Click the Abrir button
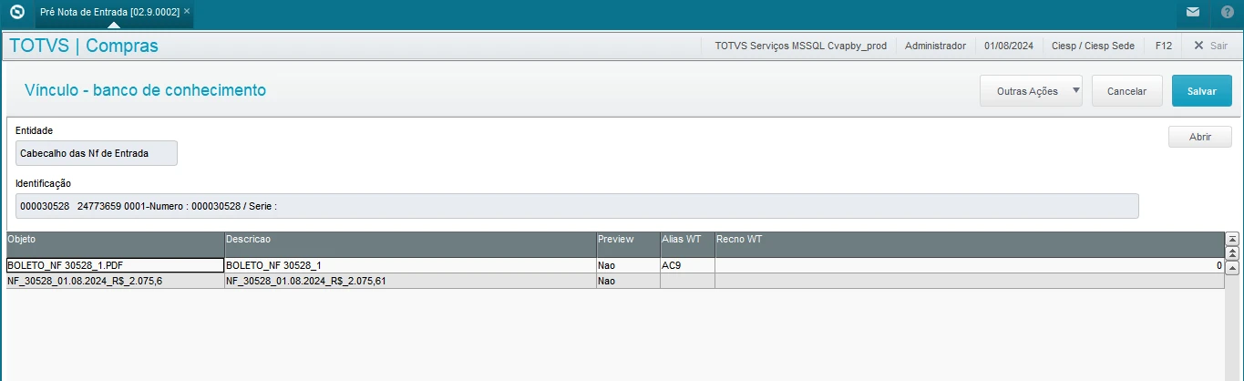This screenshot has width=1244, height=381. click(x=1199, y=136)
